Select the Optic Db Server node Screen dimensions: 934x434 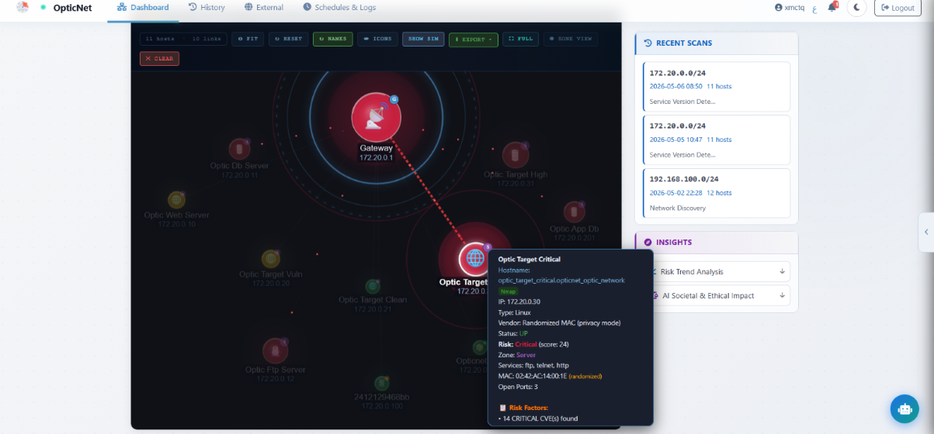coord(239,149)
